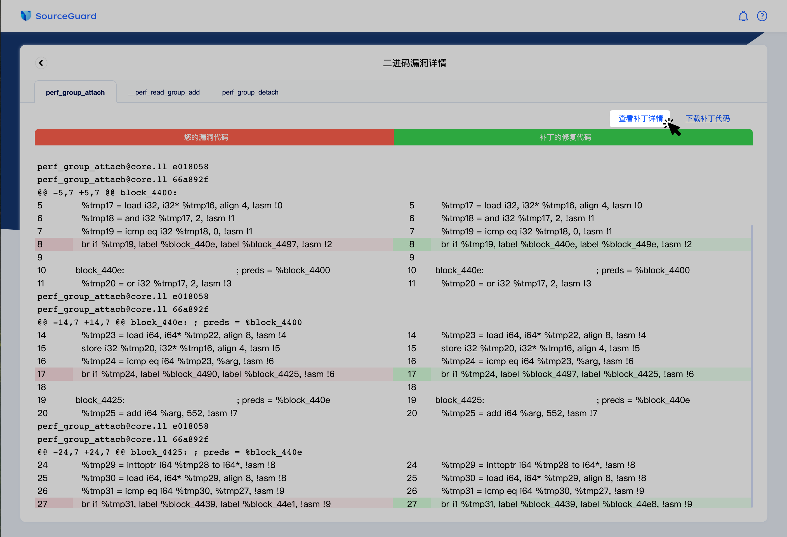Select added line 8 in patch code
This screenshot has width=787, height=537.
point(566,244)
